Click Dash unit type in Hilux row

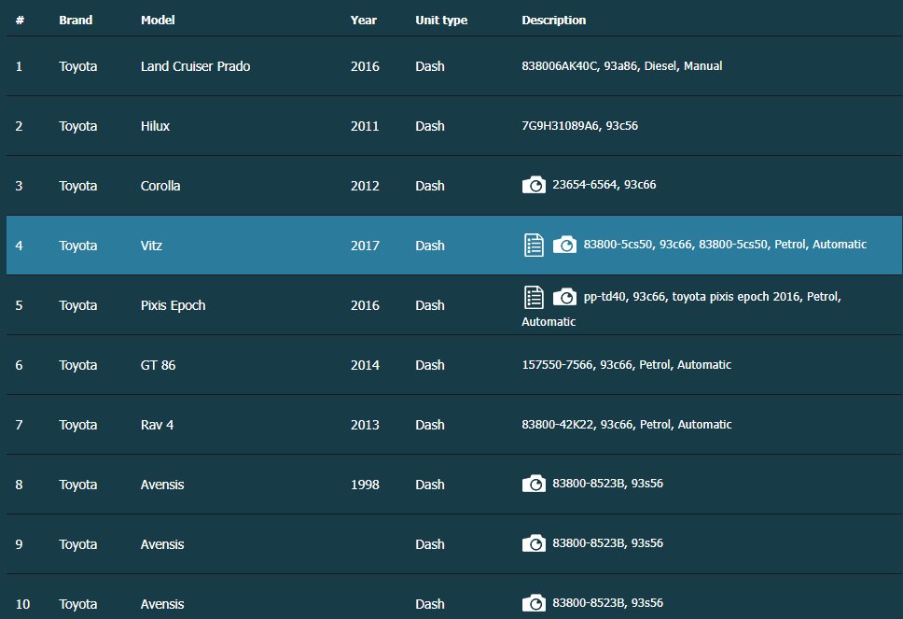(x=430, y=126)
